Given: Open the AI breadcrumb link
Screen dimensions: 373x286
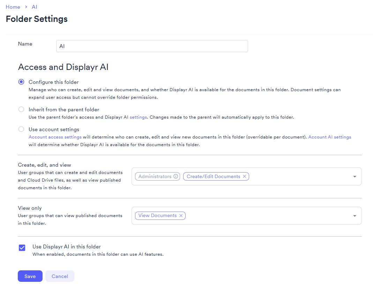Looking at the screenshot, I should click(35, 7).
